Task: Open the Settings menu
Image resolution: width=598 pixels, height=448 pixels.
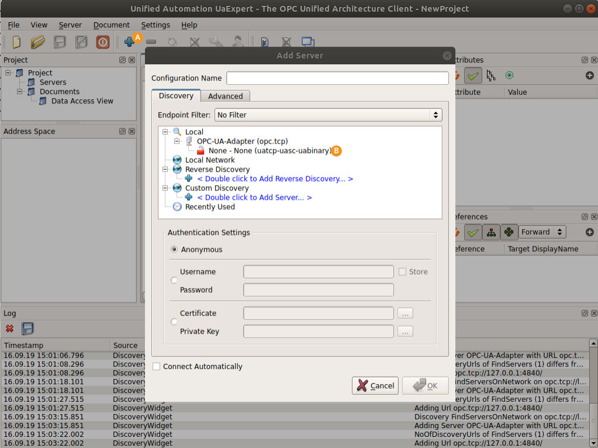Action: tap(155, 25)
